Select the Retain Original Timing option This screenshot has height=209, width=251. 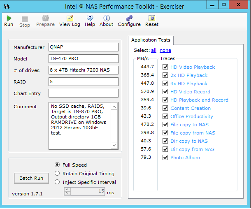pyautogui.click(x=58, y=174)
